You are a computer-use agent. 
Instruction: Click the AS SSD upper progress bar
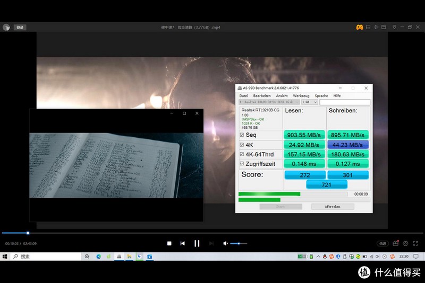coord(293,194)
